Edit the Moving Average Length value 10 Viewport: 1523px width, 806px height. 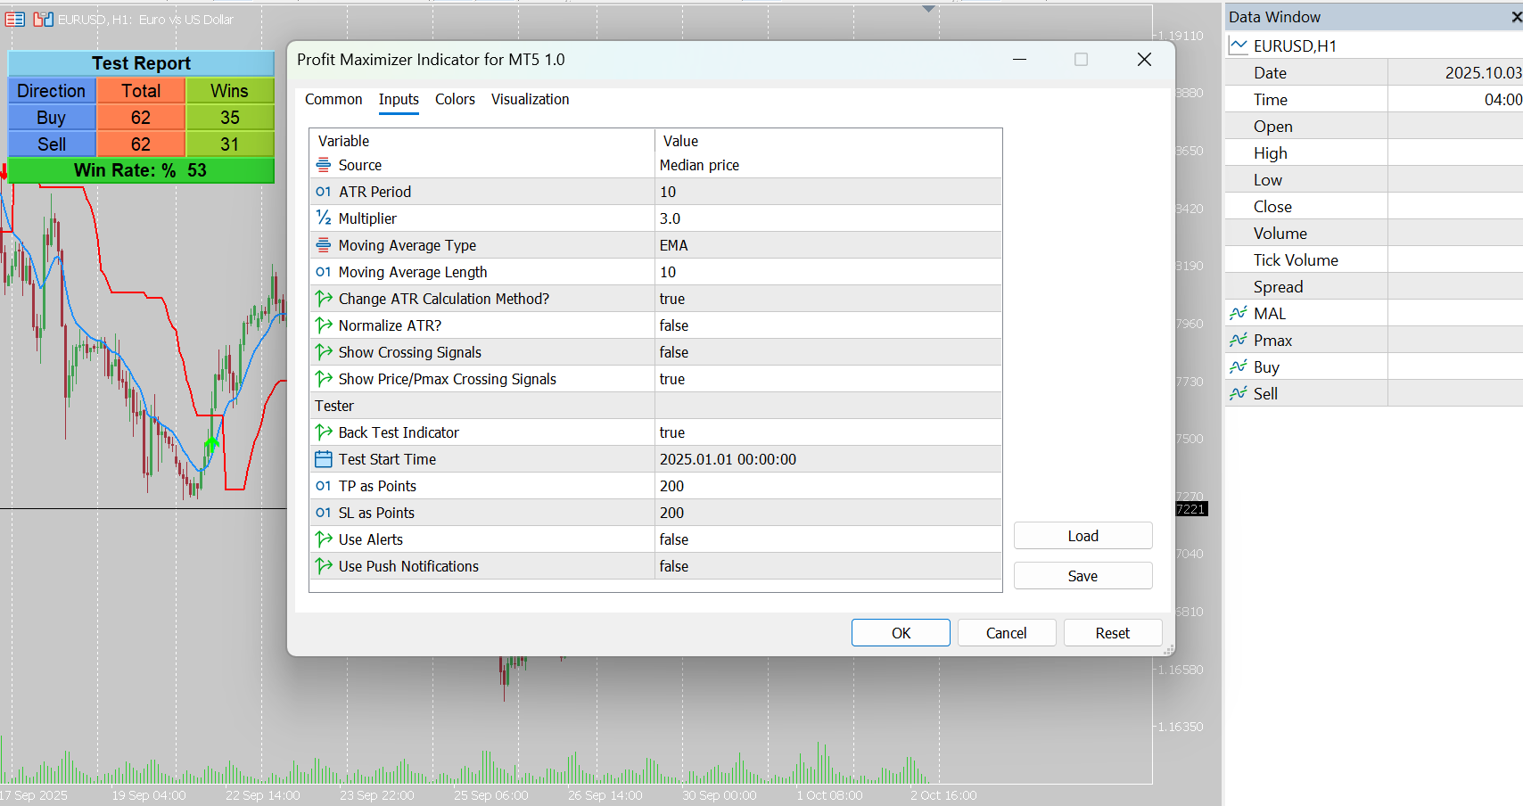[828, 272]
